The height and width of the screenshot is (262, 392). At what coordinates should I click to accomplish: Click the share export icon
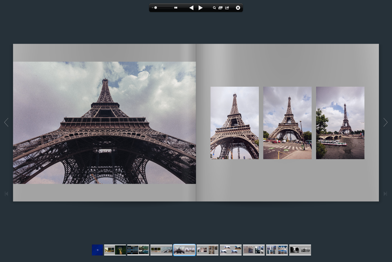[x=227, y=8]
